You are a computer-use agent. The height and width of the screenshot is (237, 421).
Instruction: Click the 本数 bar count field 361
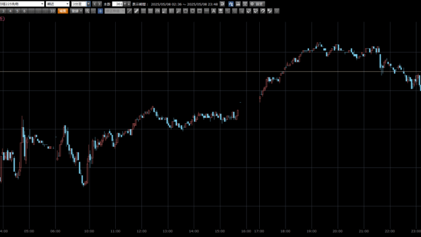[x=117, y=4]
